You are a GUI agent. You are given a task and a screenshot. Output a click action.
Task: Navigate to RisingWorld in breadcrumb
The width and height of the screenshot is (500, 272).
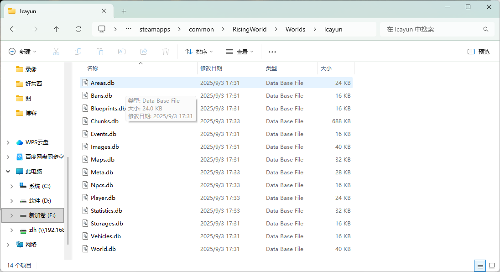click(250, 29)
